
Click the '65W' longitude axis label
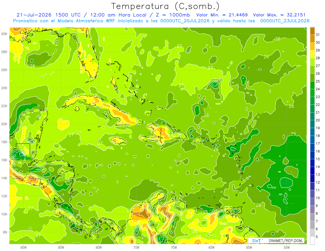(212, 247)
